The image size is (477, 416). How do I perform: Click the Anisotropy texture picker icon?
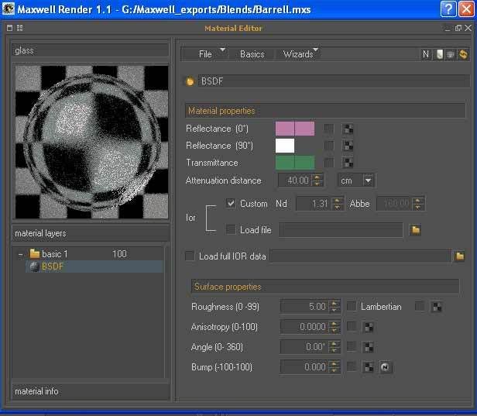click(369, 327)
